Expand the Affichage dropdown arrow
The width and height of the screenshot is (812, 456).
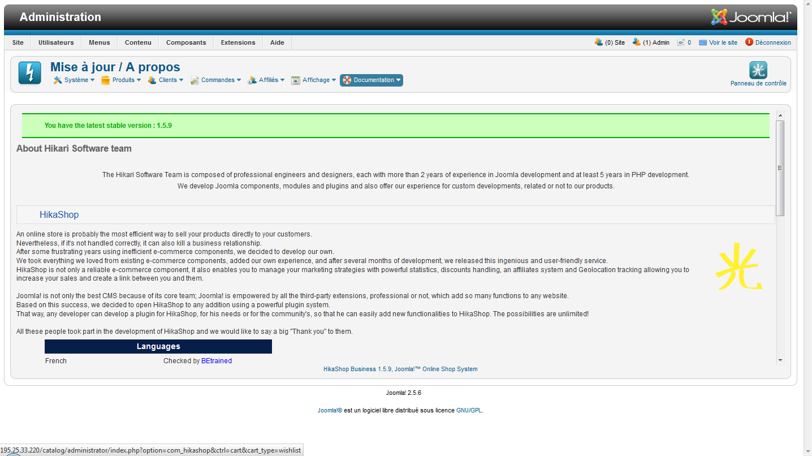click(334, 80)
